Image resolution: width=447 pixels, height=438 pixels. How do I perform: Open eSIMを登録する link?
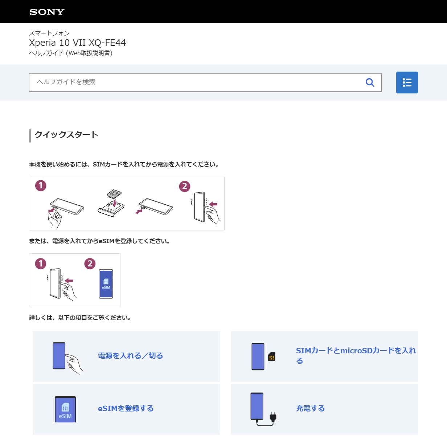pos(126,409)
